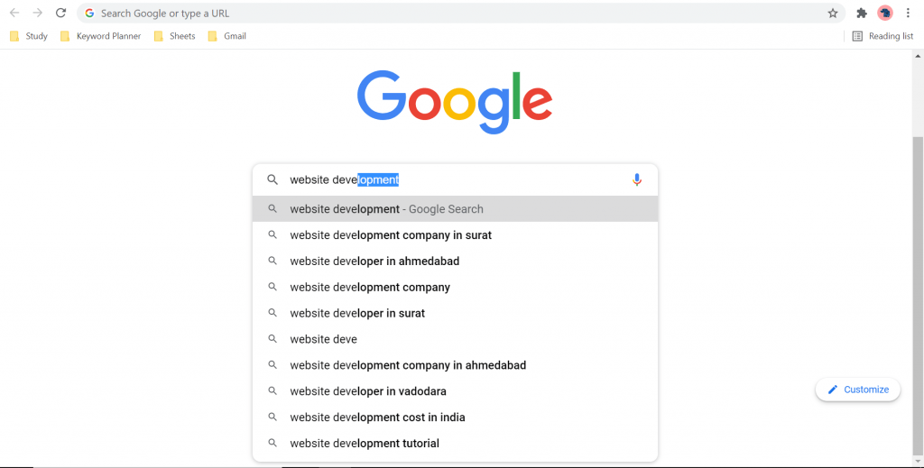This screenshot has height=468, width=924.
Task: Bookmark this page with the star icon
Action: click(833, 13)
